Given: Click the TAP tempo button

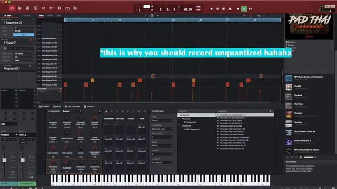Looking at the screenshot, I should click(199, 7).
